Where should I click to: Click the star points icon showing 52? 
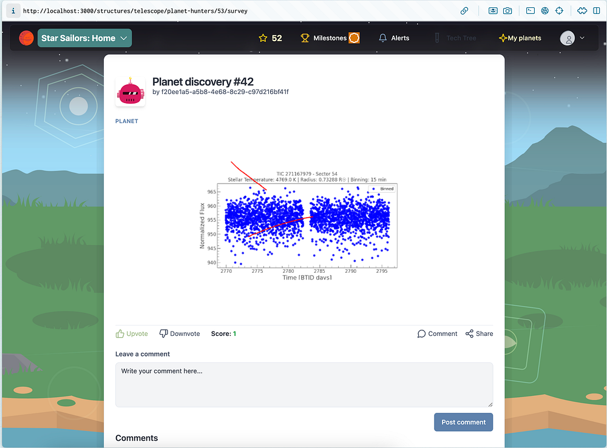click(x=263, y=38)
